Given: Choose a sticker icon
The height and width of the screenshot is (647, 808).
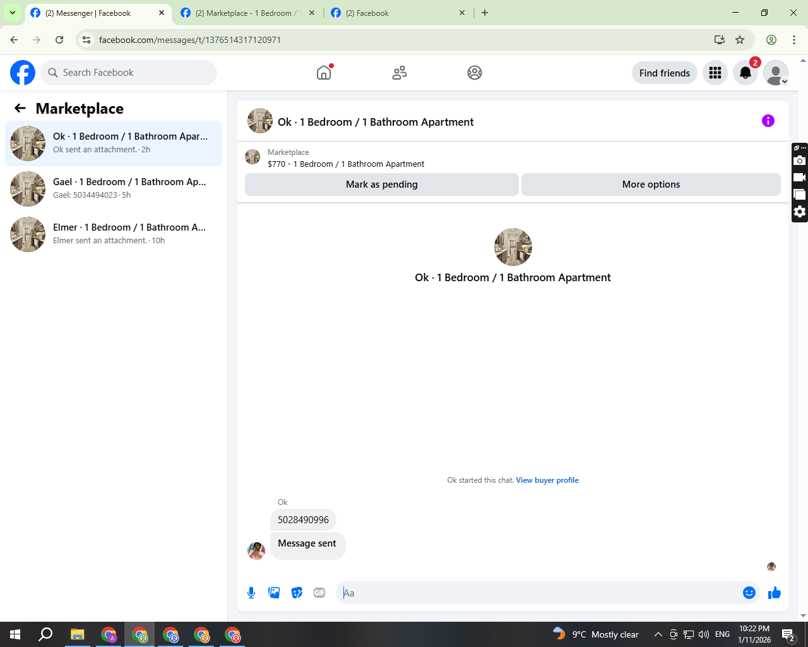Looking at the screenshot, I should pyautogui.click(x=297, y=593).
